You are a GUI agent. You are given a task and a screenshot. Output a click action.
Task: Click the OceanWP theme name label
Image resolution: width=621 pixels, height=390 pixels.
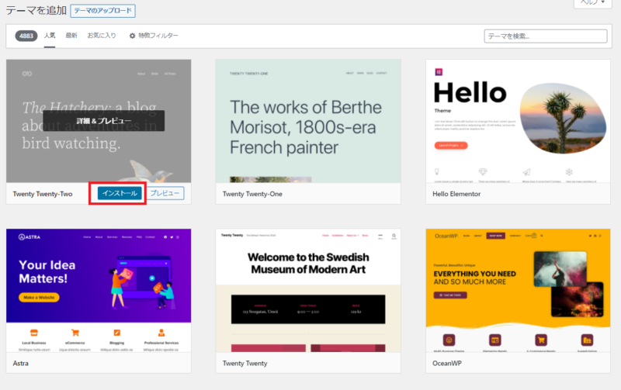(x=447, y=363)
